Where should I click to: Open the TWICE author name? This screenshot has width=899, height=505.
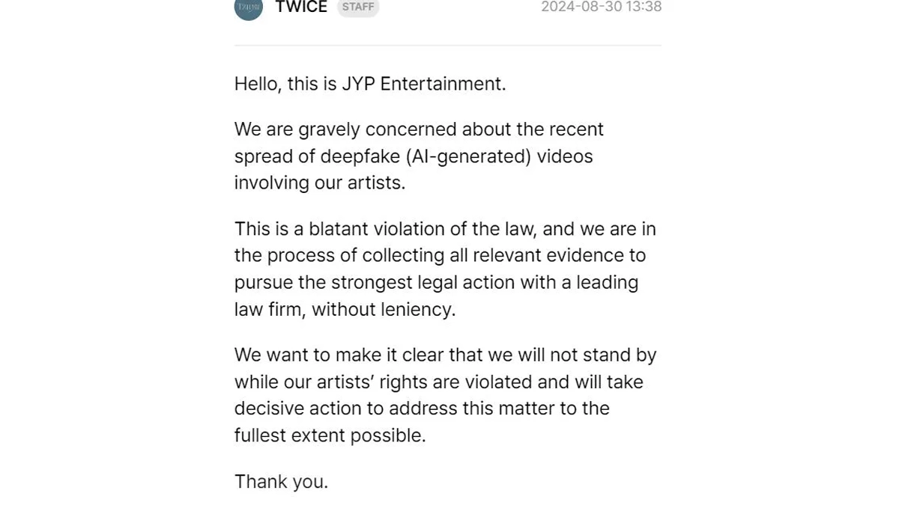(301, 7)
